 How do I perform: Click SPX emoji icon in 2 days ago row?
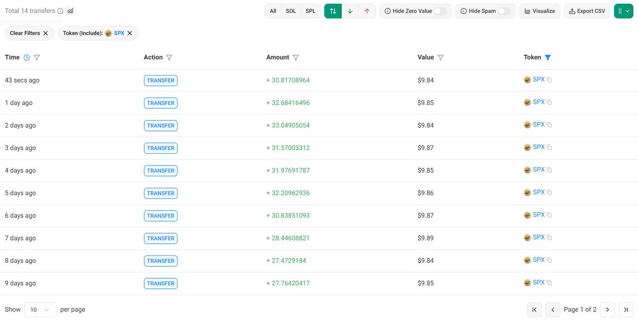coord(527,125)
